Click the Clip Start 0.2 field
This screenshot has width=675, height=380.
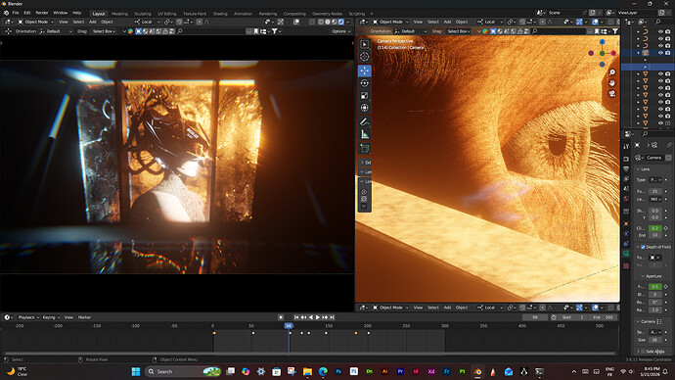coord(655,228)
